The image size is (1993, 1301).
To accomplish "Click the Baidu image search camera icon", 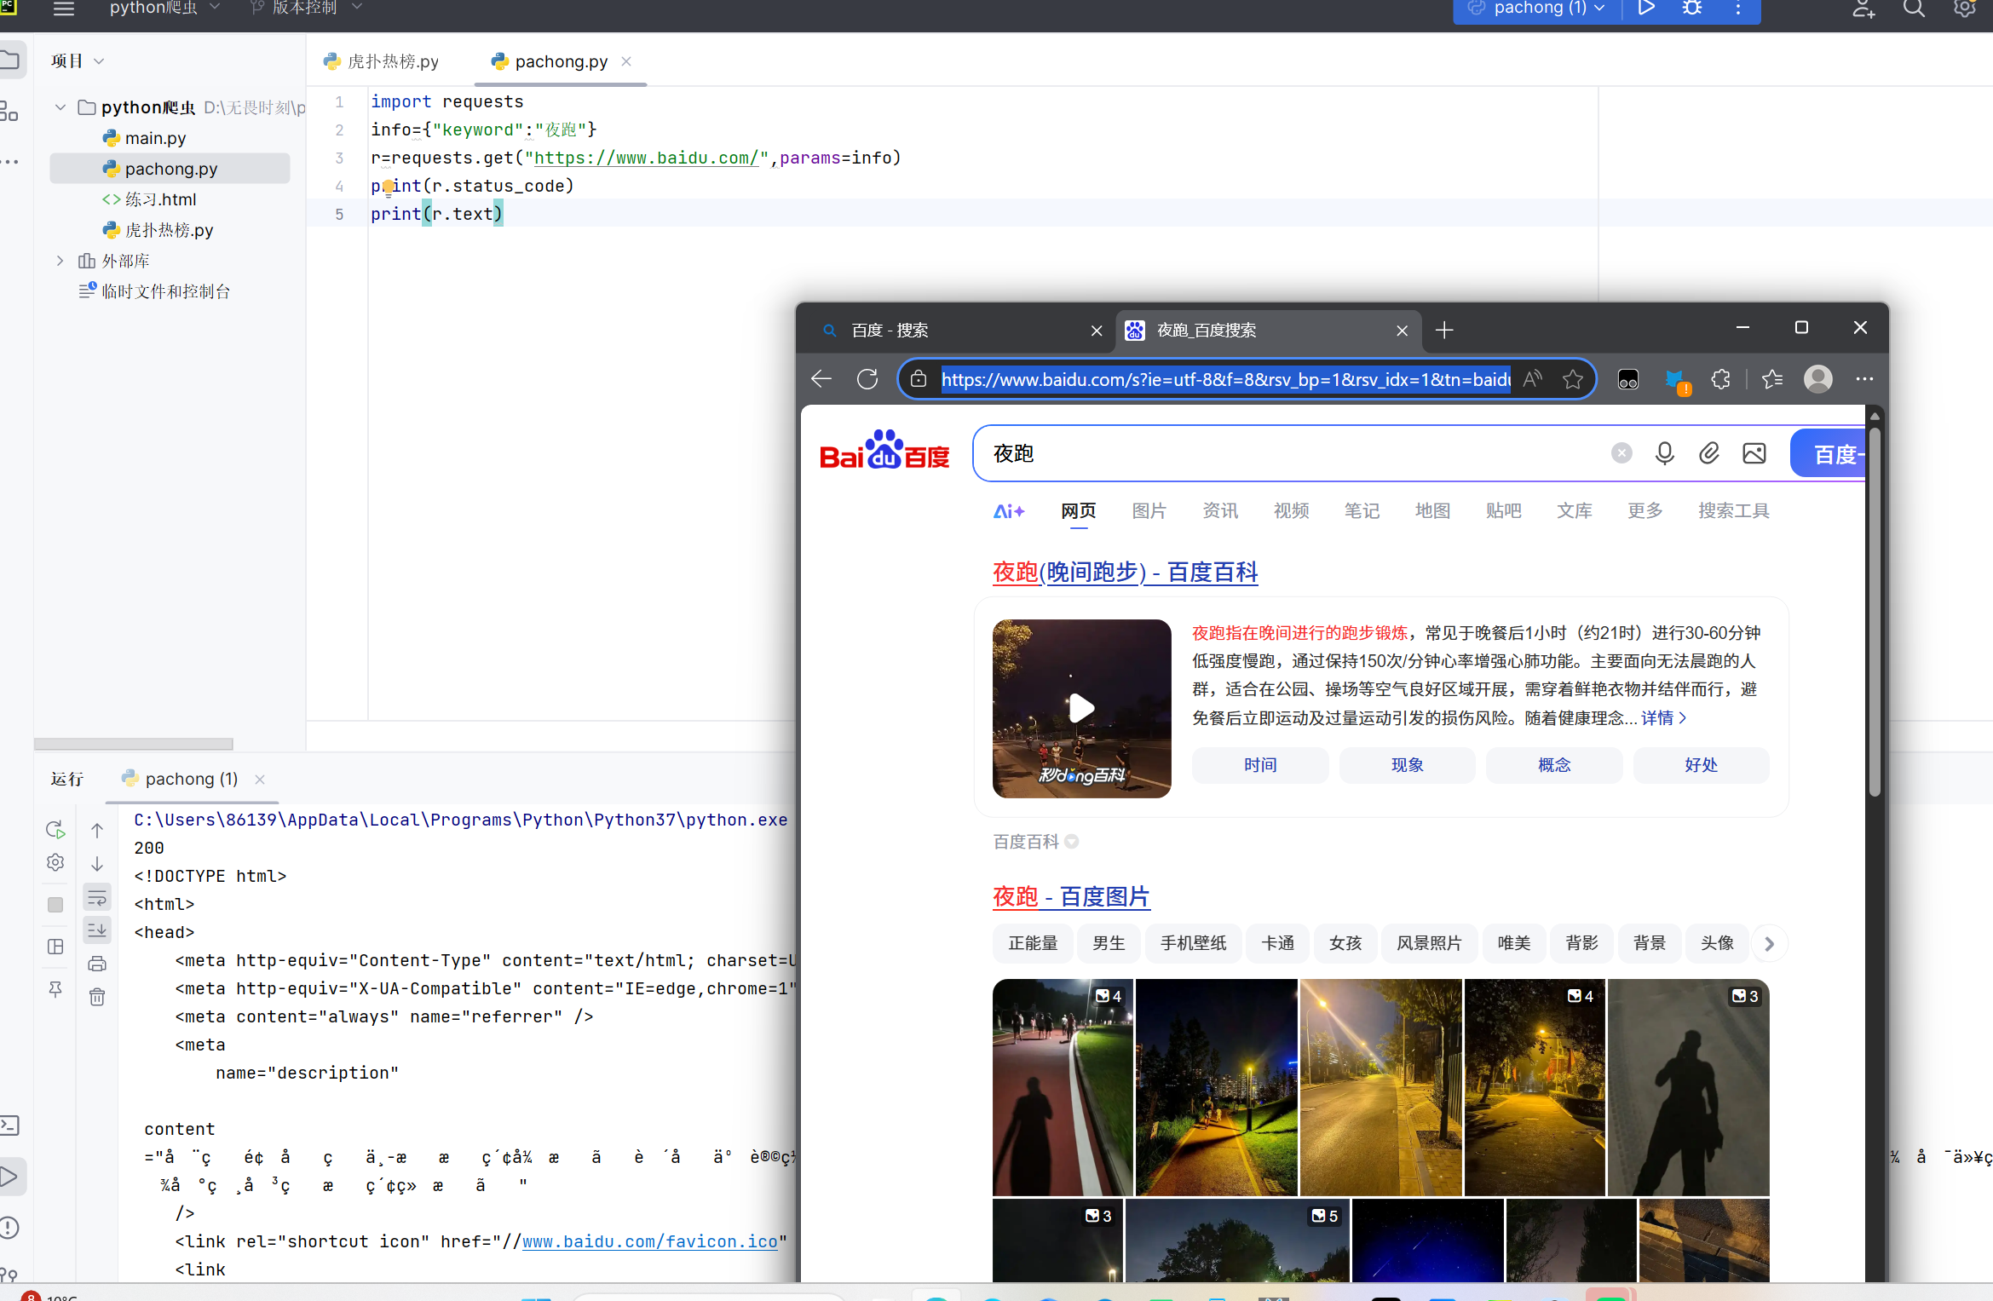I will click(1754, 453).
